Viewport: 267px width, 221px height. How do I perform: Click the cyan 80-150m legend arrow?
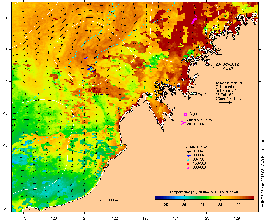[189, 160]
